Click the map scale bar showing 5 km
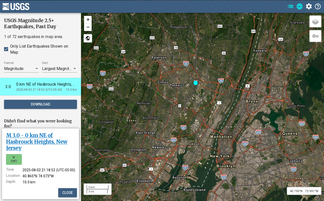The image size is (324, 201). pos(98,189)
